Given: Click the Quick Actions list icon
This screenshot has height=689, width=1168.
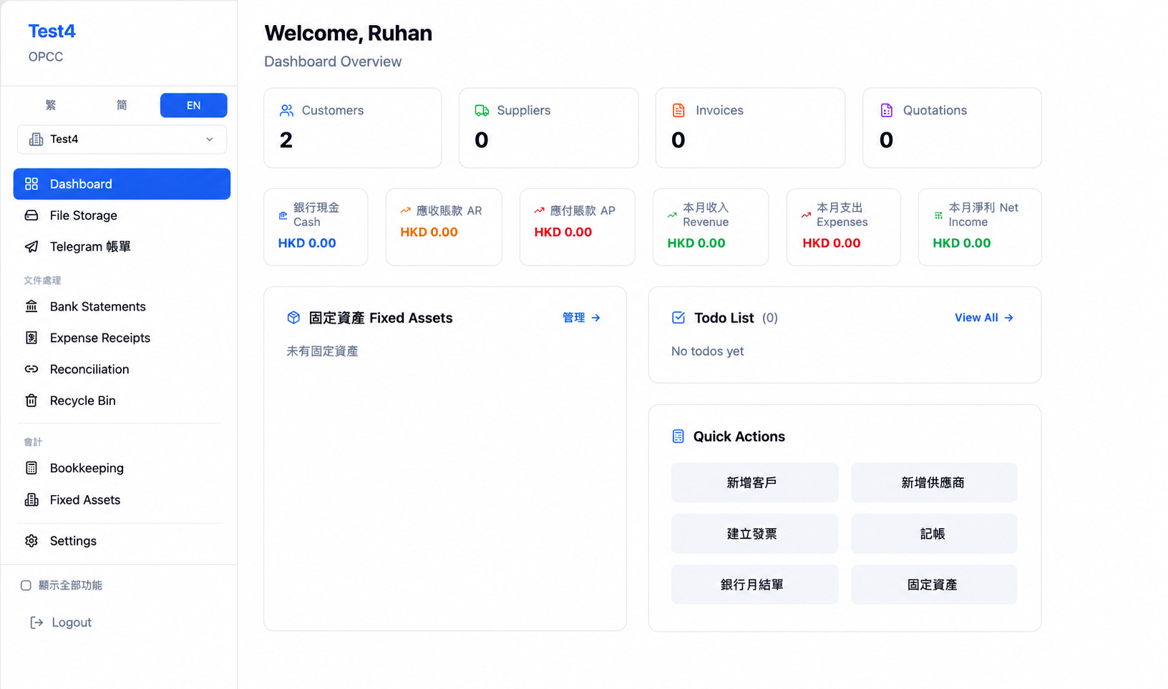Looking at the screenshot, I should [678, 436].
